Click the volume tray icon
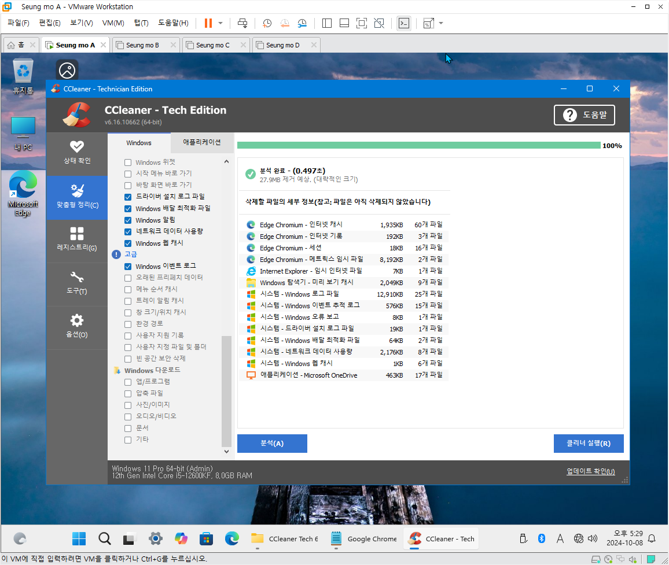The height and width of the screenshot is (565, 669). click(593, 538)
